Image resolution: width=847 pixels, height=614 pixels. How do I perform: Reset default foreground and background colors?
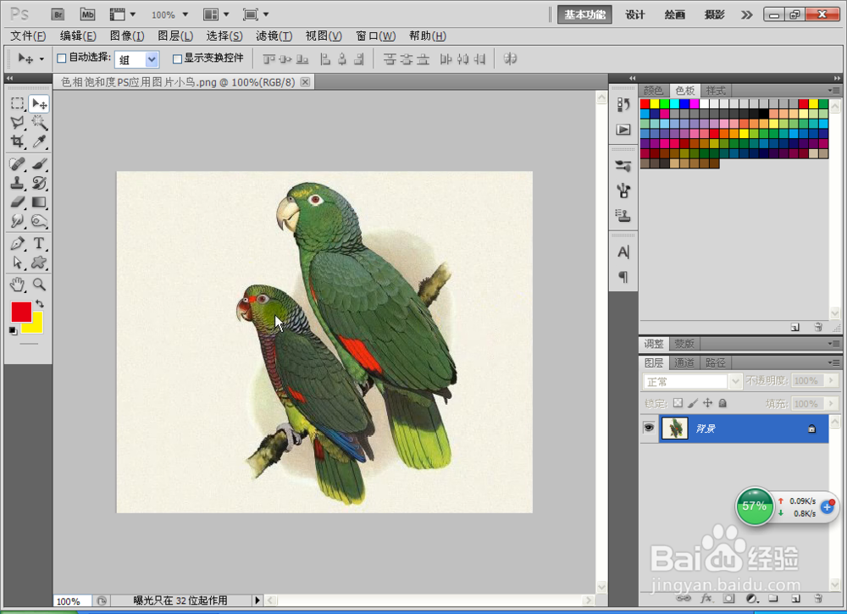click(x=13, y=330)
